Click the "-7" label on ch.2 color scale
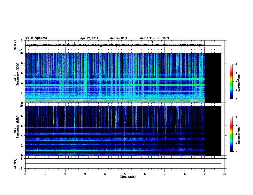The image size is (253, 195). (235, 152)
